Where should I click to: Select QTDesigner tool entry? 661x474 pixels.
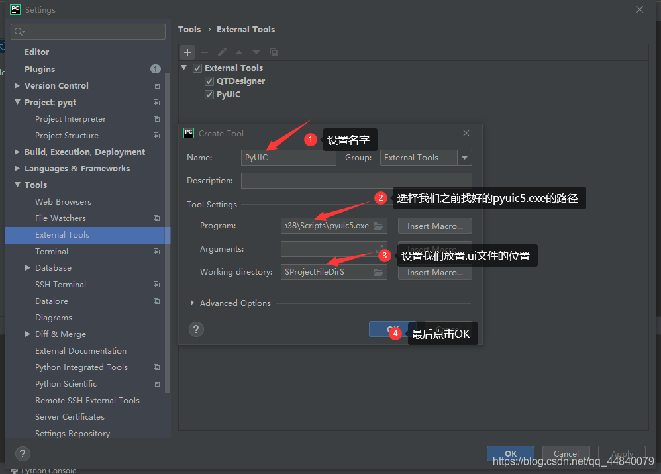(x=240, y=81)
